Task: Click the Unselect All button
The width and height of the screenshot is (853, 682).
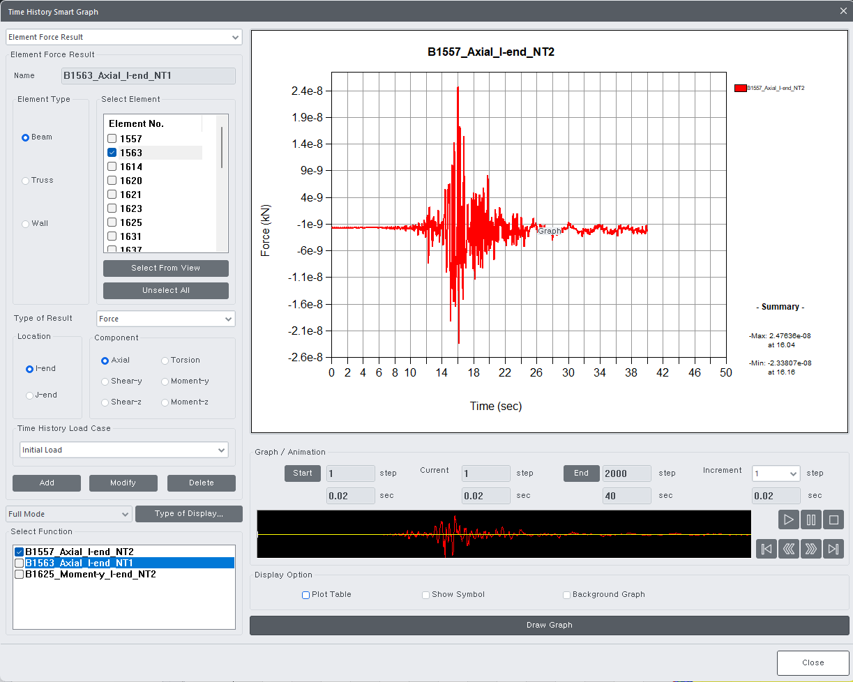Action: click(165, 291)
